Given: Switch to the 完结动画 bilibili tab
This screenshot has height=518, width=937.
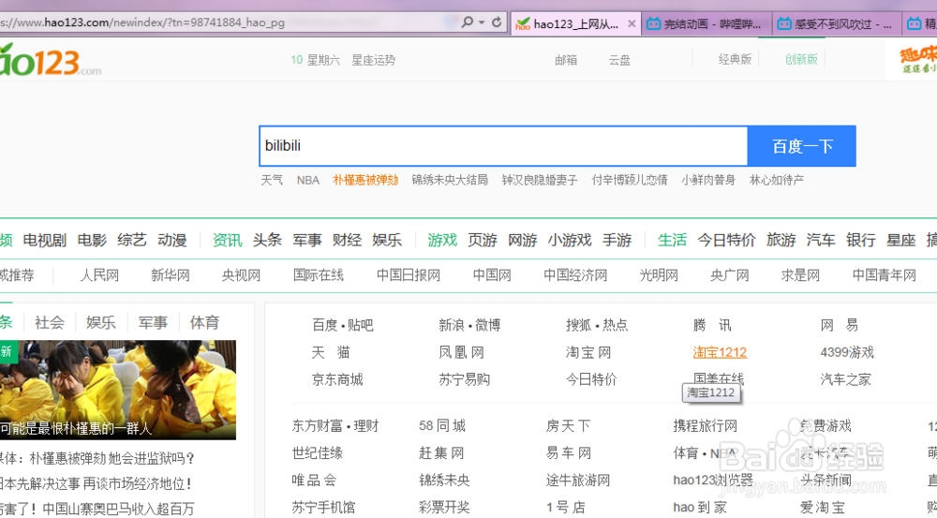Looking at the screenshot, I should pyautogui.click(x=706, y=24).
